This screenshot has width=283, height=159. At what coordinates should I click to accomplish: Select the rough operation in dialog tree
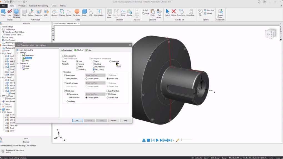pyautogui.click(x=27, y=66)
